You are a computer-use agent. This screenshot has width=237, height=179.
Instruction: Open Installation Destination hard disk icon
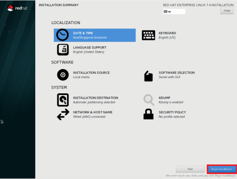63,100
